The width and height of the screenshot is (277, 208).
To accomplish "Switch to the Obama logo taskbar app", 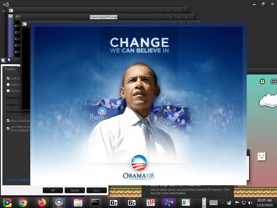I will click(59, 203).
